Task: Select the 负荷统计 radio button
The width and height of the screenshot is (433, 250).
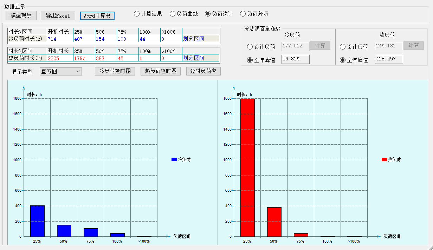Action: [x=208, y=14]
